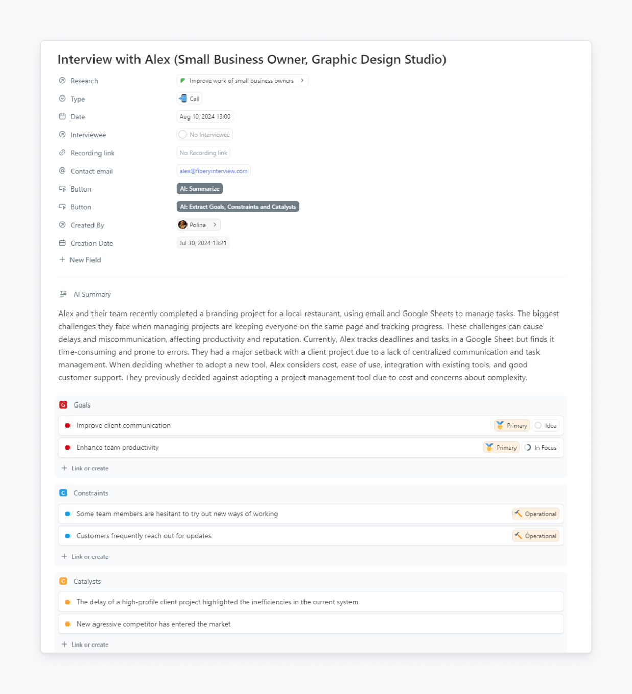Expand the Improve work of small business owners chevron
Image resolution: width=632 pixels, height=694 pixels.
click(302, 81)
